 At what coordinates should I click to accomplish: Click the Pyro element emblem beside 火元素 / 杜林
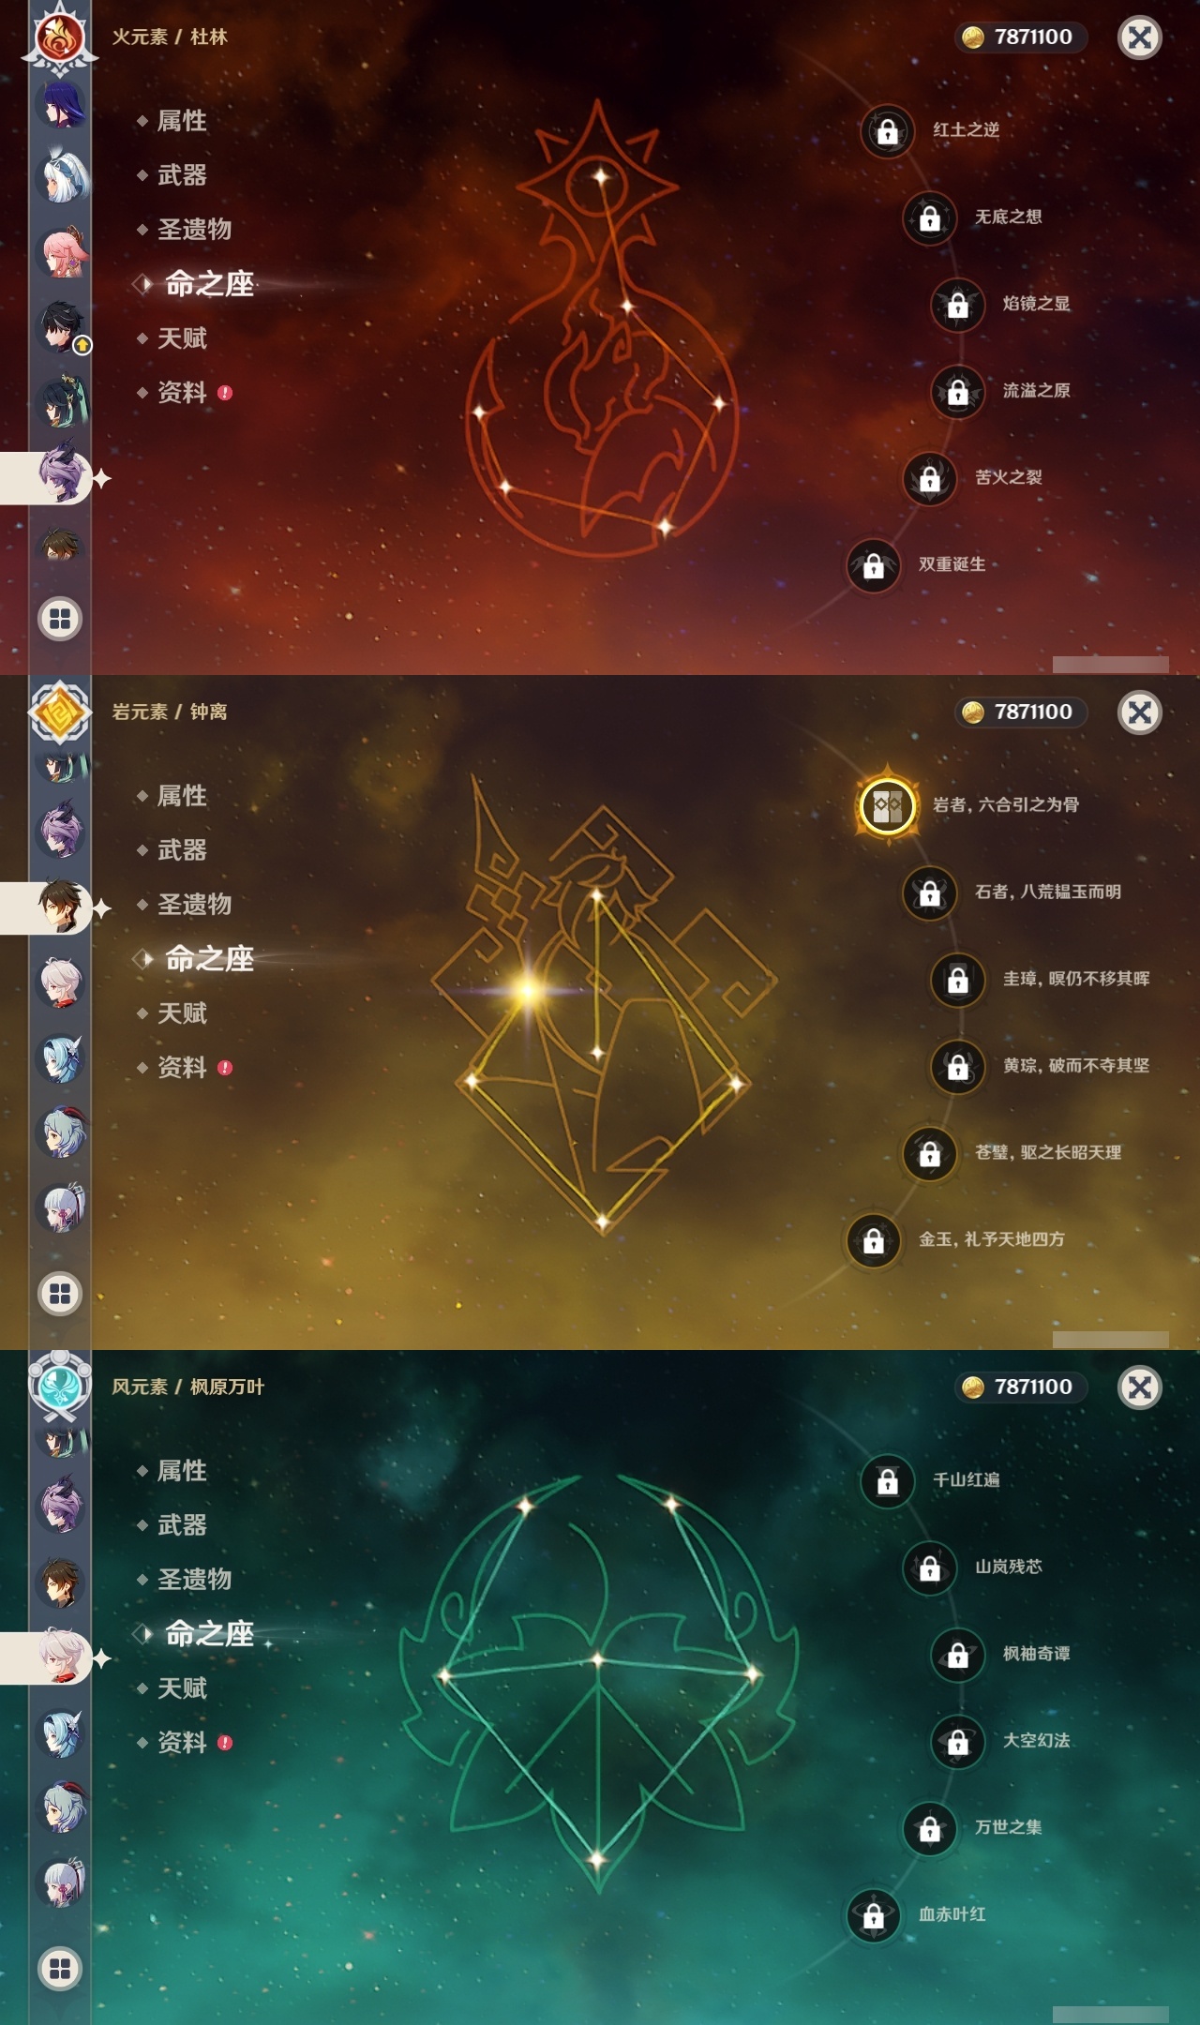pyautogui.click(x=60, y=37)
